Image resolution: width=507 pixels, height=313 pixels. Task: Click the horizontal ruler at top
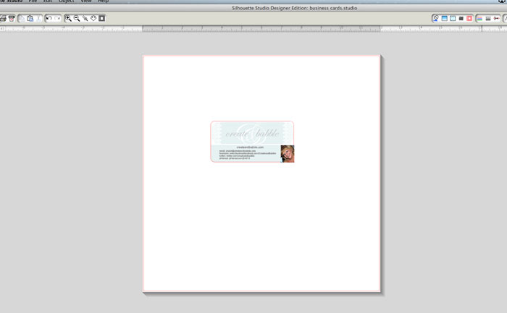[253, 29]
